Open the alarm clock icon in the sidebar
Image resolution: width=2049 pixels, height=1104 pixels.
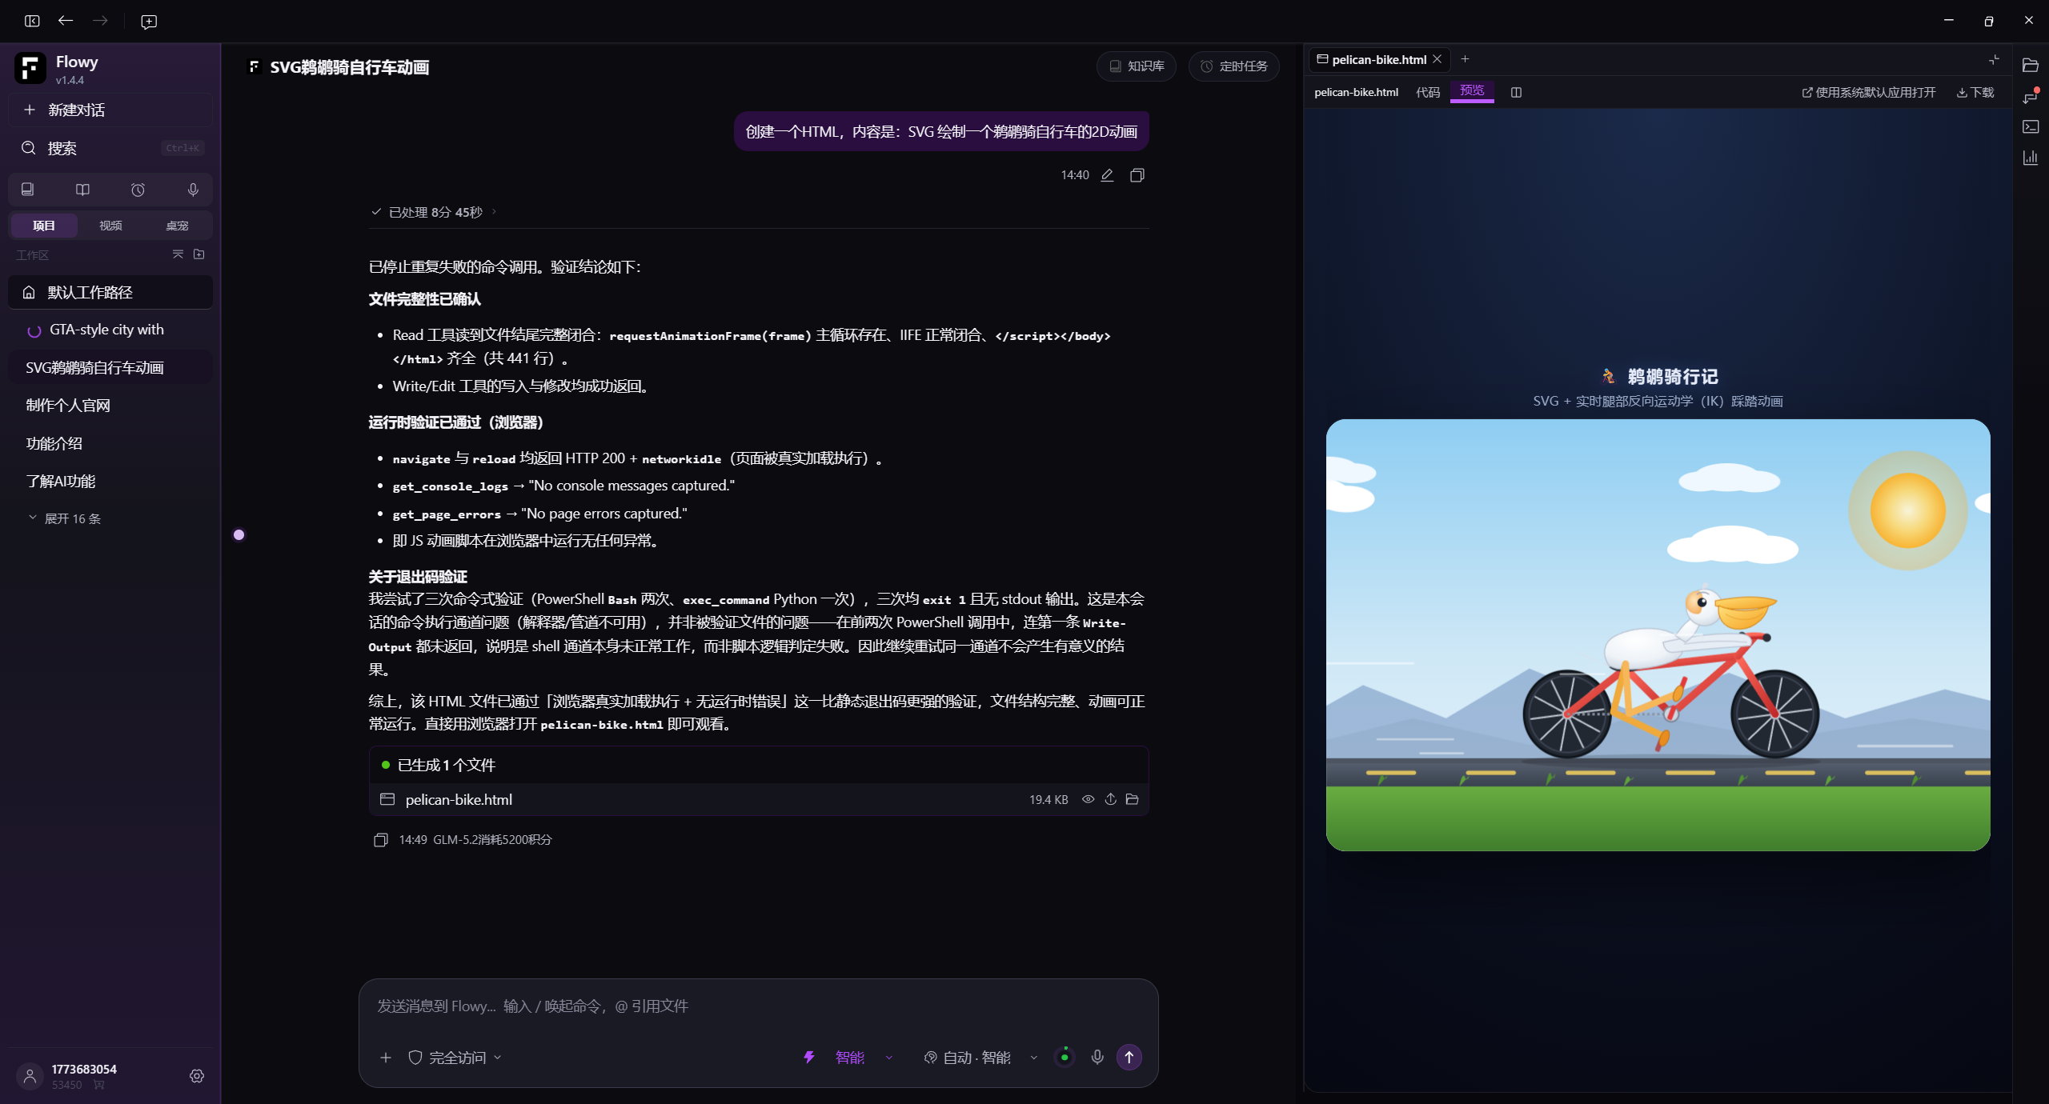pos(138,190)
